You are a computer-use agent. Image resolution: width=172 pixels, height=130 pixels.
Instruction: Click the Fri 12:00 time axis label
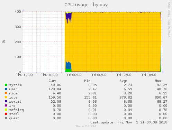(x=124, y=75)
